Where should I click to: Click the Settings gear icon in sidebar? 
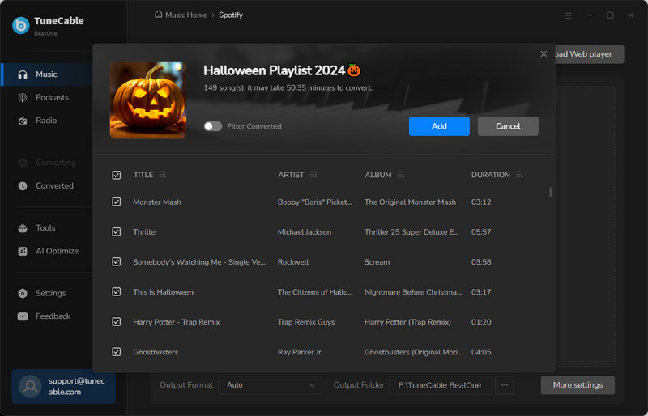[23, 293]
